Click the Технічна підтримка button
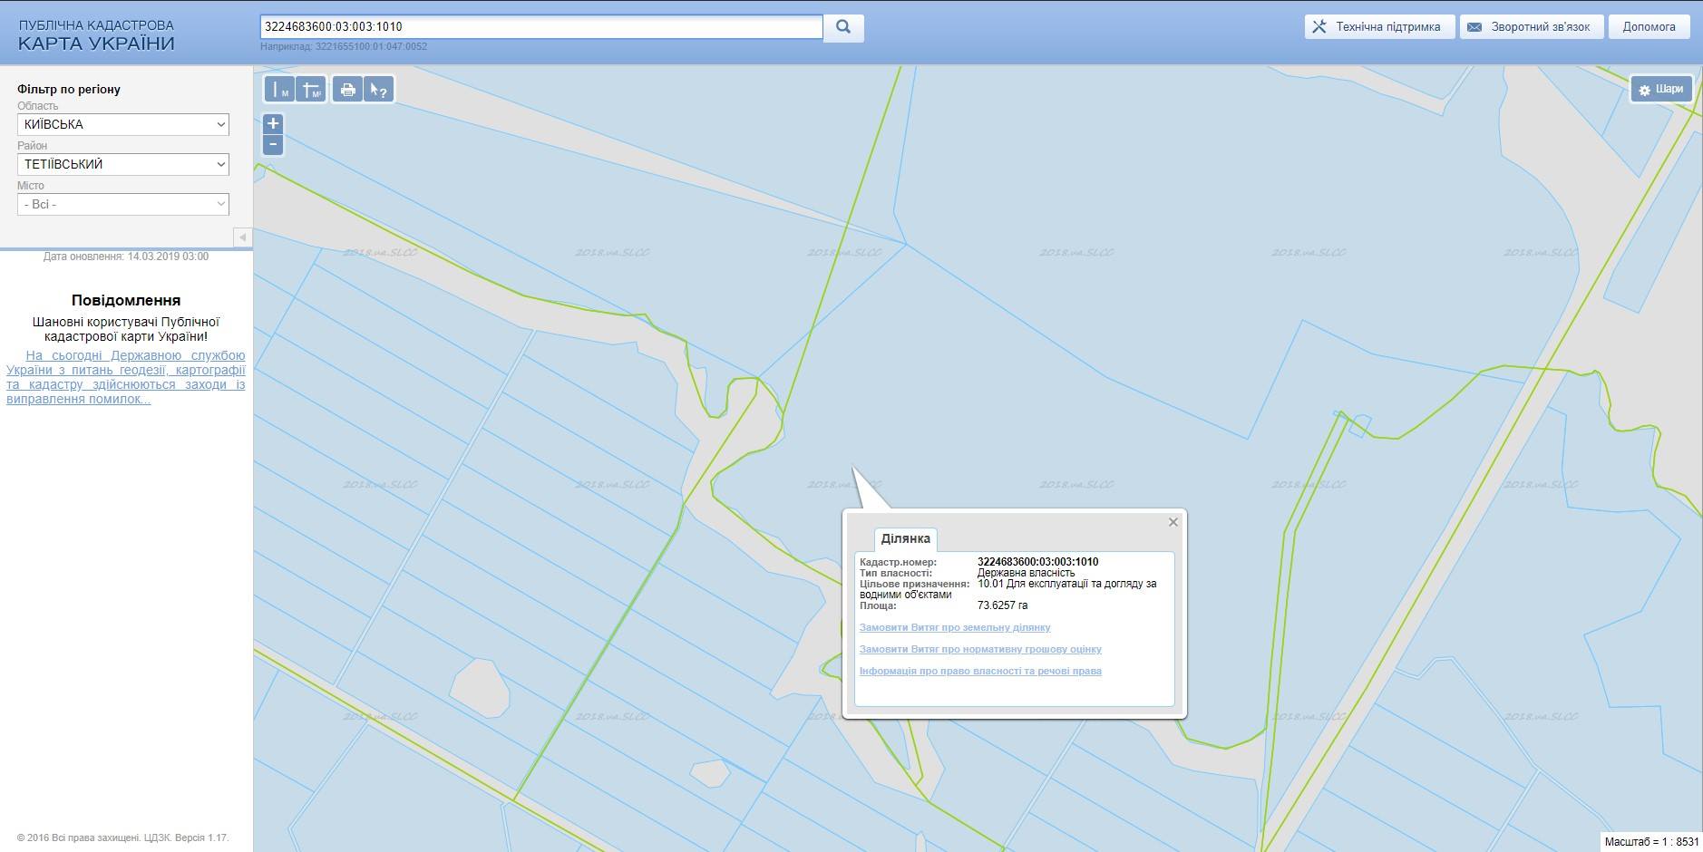The height and width of the screenshot is (852, 1703). pos(1379,27)
